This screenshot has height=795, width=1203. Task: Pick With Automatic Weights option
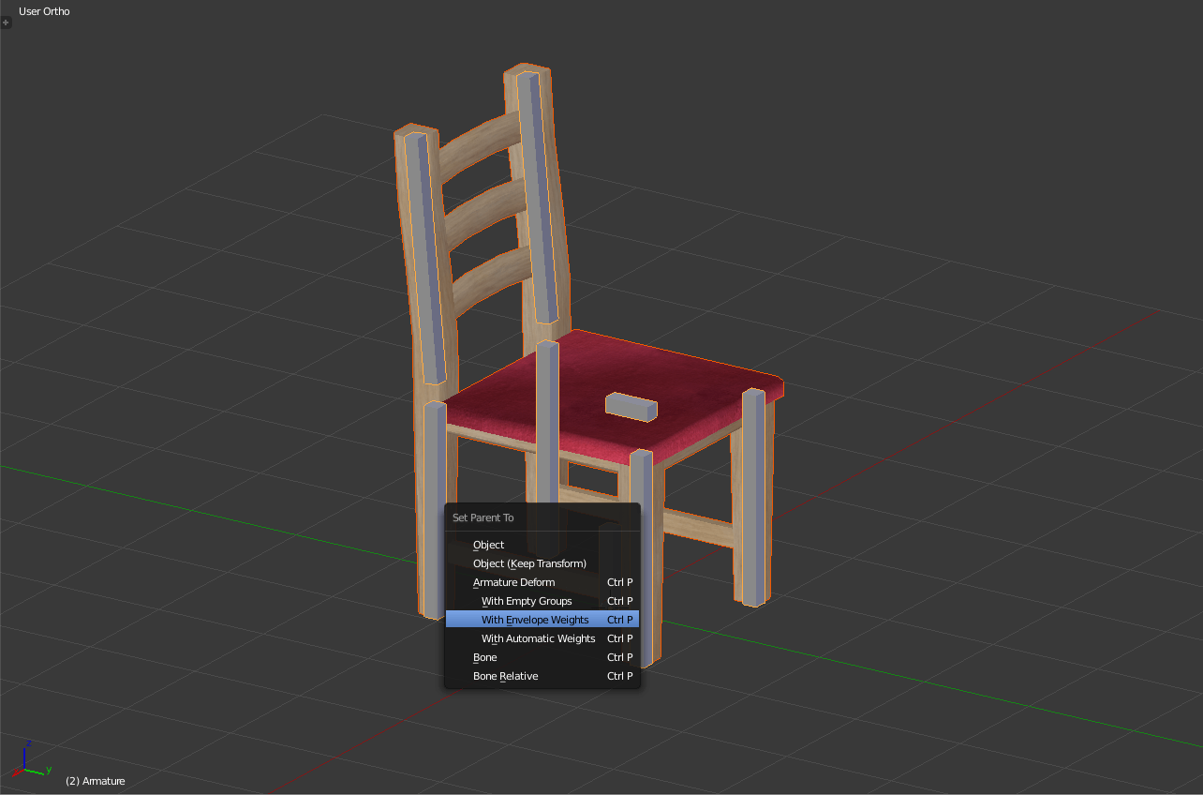tap(538, 638)
